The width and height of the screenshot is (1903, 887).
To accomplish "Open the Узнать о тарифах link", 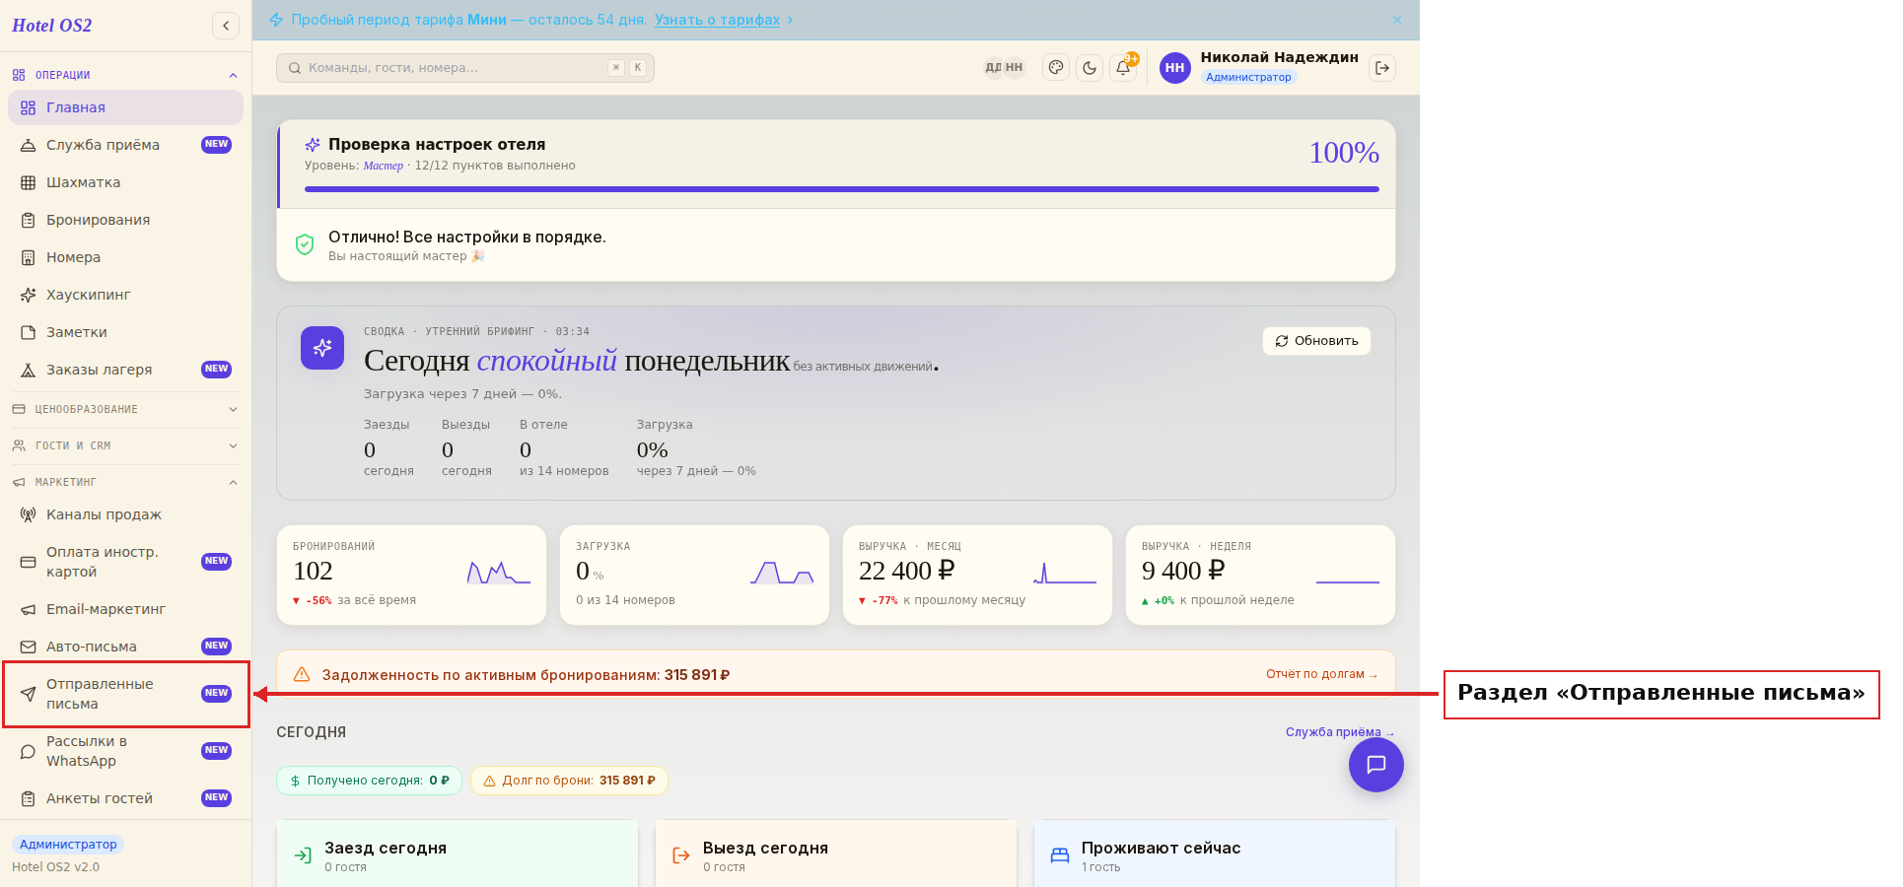I will (x=717, y=20).
